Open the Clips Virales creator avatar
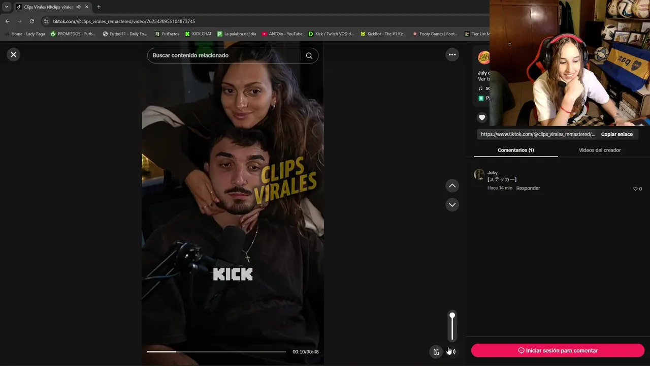The width and height of the screenshot is (650, 366). (x=483, y=57)
